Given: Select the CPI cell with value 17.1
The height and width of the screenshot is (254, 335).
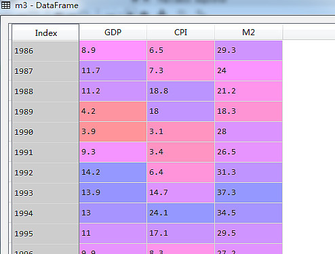Looking at the screenshot, I should point(180,234).
